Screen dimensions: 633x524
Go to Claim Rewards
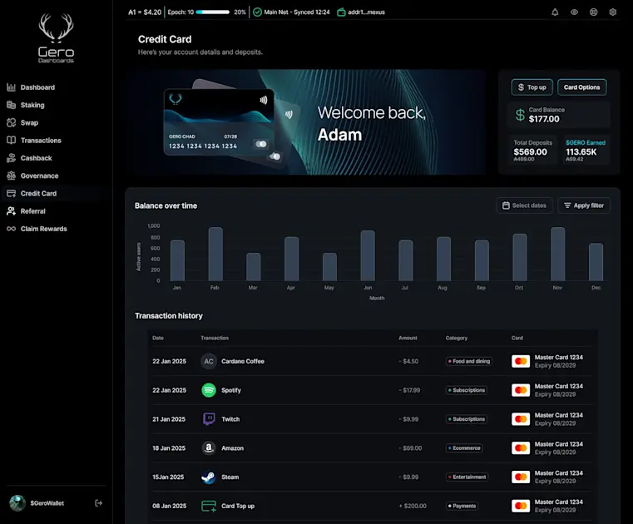[x=37, y=229]
